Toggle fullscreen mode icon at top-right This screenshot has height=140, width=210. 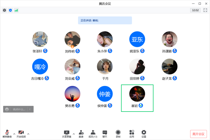205,10
